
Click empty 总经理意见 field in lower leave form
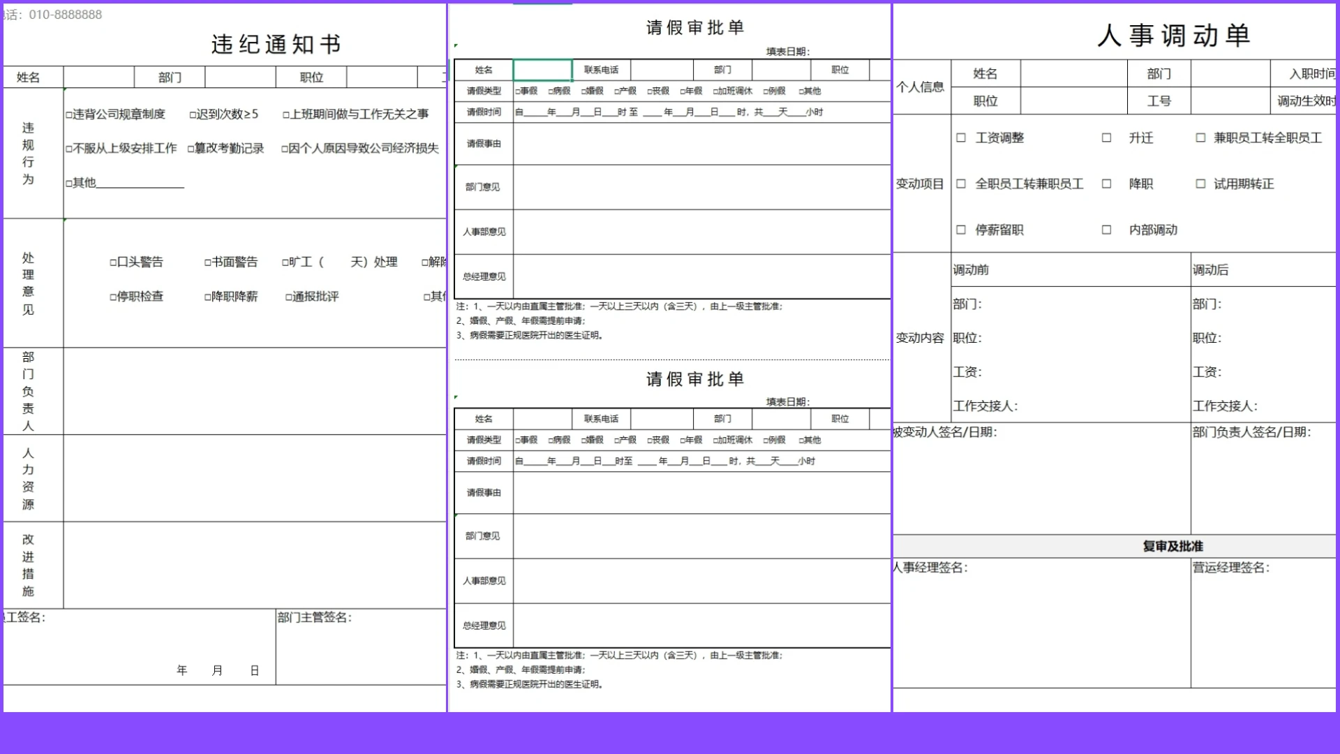pos(701,626)
